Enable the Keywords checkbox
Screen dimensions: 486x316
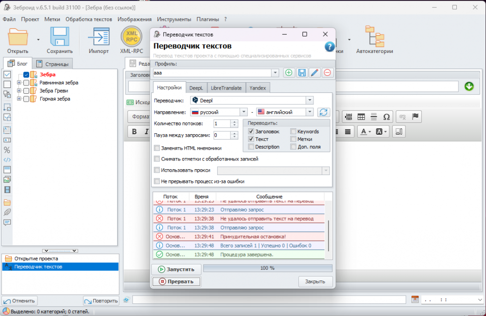pyautogui.click(x=294, y=131)
